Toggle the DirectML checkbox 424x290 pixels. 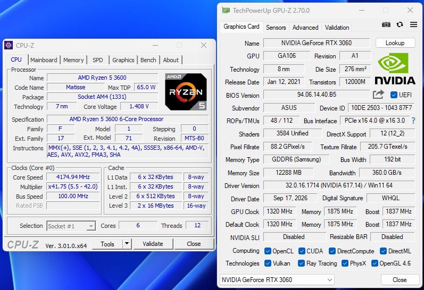pyautogui.click(x=383, y=251)
